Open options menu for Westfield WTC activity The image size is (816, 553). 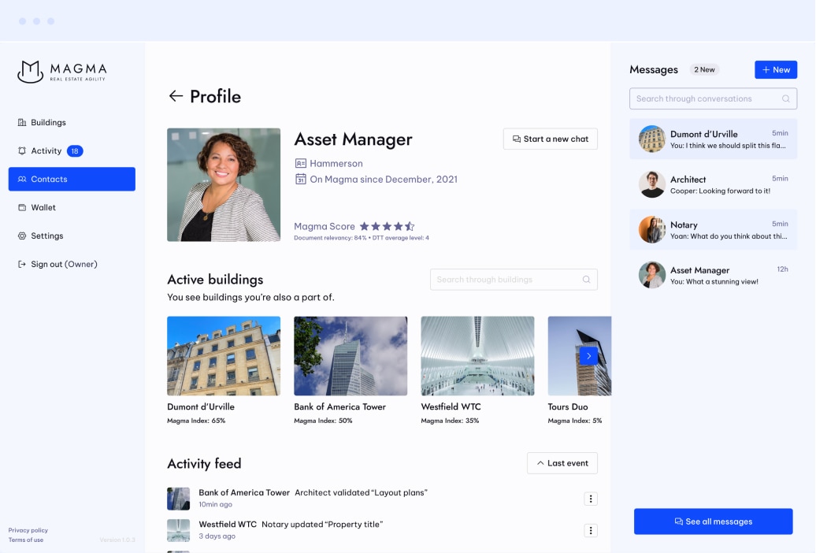[x=591, y=530]
